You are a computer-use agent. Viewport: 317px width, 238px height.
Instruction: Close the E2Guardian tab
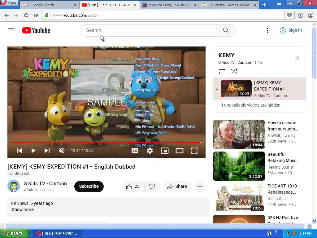pos(255,5)
